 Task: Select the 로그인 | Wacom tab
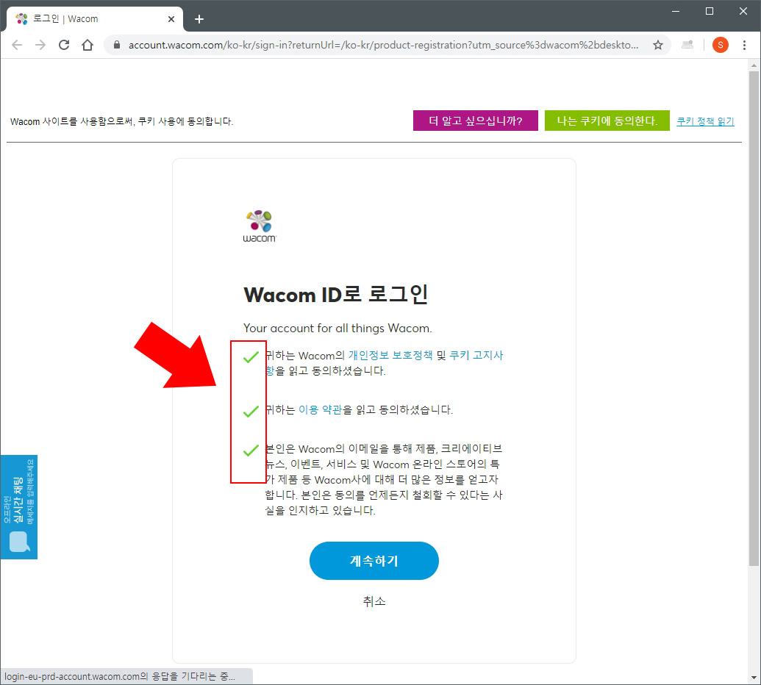95,19
